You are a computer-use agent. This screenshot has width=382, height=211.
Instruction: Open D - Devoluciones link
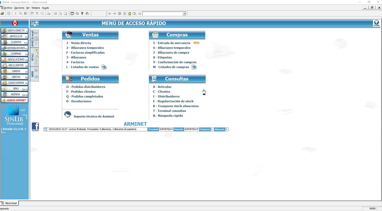tap(79, 101)
